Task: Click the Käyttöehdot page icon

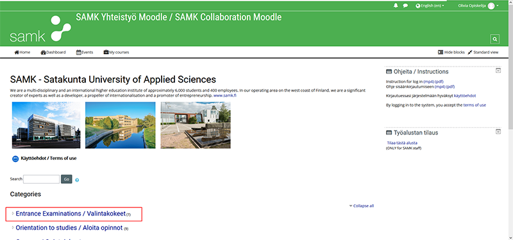Action: [x=15, y=159]
